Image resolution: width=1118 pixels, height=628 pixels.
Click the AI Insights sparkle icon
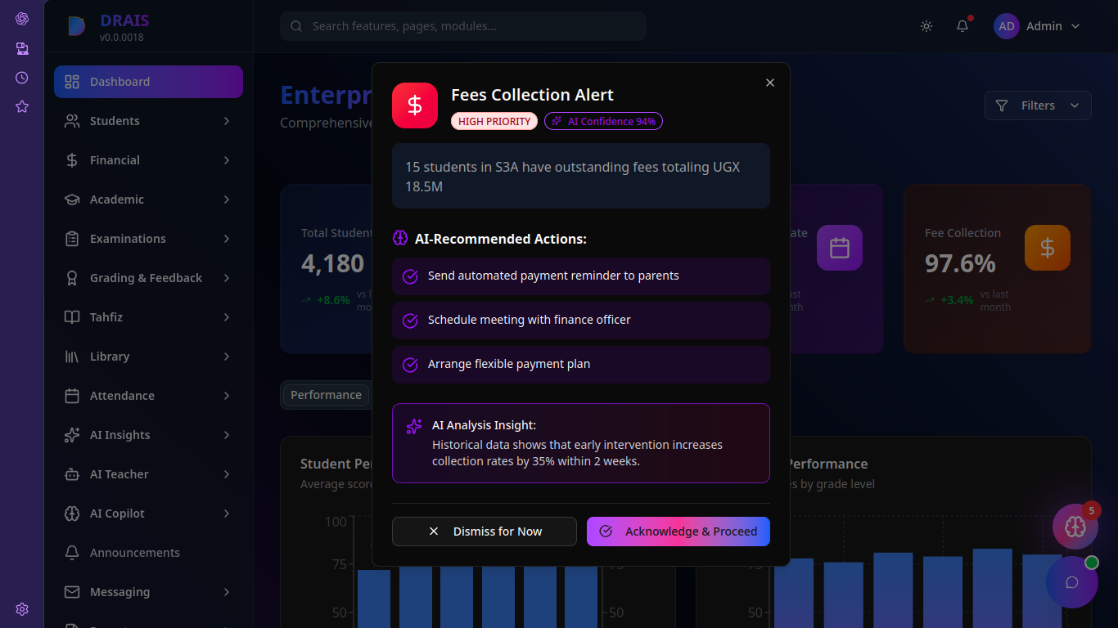72,435
